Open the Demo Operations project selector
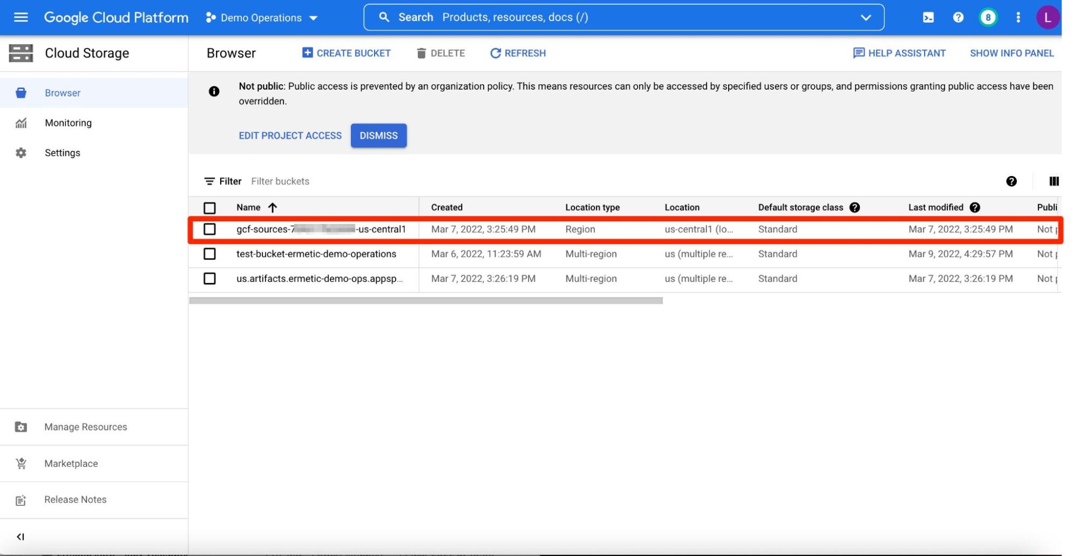 coord(261,18)
